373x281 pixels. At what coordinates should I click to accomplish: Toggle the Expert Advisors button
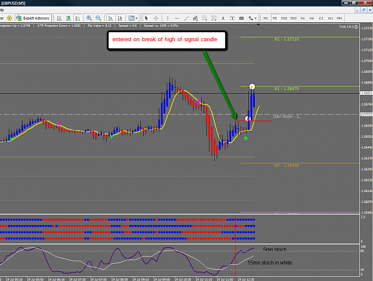coord(33,18)
